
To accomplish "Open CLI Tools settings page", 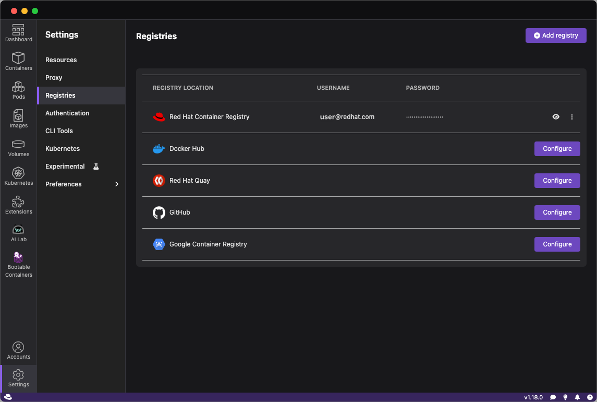I will [x=59, y=131].
